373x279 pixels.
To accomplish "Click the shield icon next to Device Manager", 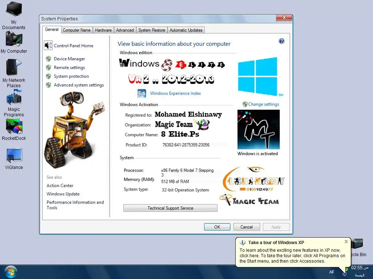I will (x=48, y=59).
